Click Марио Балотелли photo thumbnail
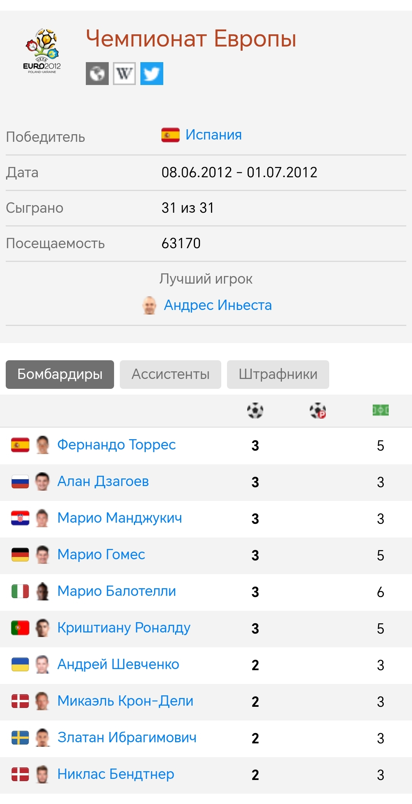The width and height of the screenshot is (412, 804). point(43,592)
